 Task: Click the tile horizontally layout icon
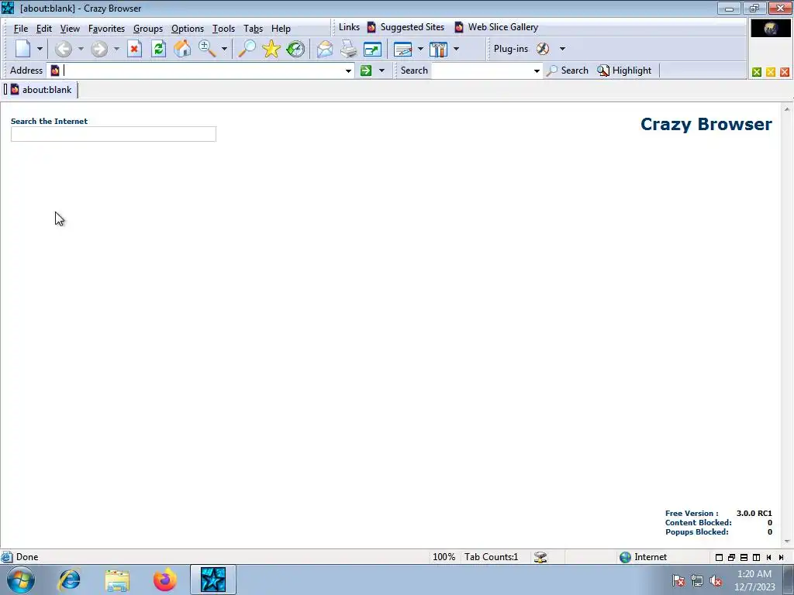coord(744,558)
